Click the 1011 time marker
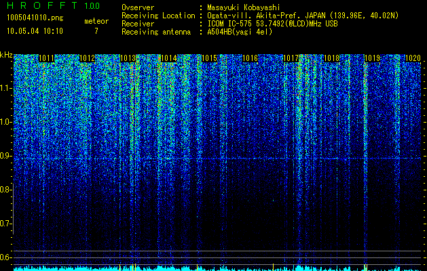Image resolution: width=427 pixels, height=271 pixels. [47, 58]
